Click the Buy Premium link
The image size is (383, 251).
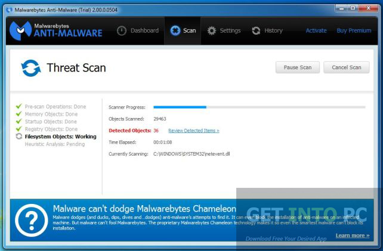click(x=354, y=30)
